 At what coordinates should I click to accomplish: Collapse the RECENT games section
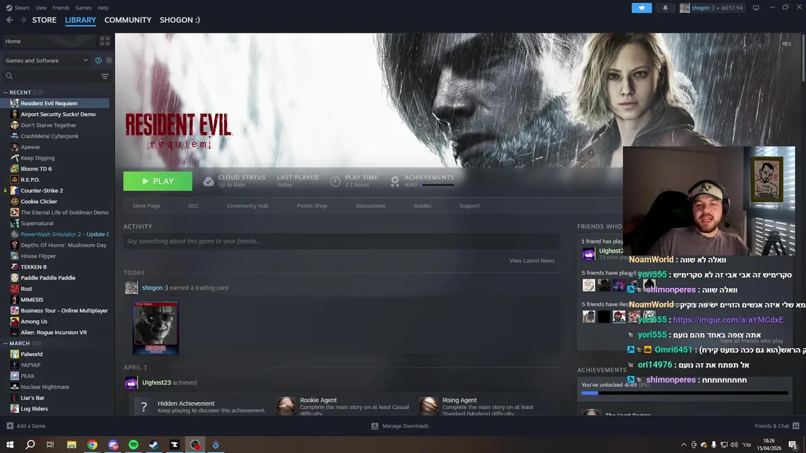(6, 92)
